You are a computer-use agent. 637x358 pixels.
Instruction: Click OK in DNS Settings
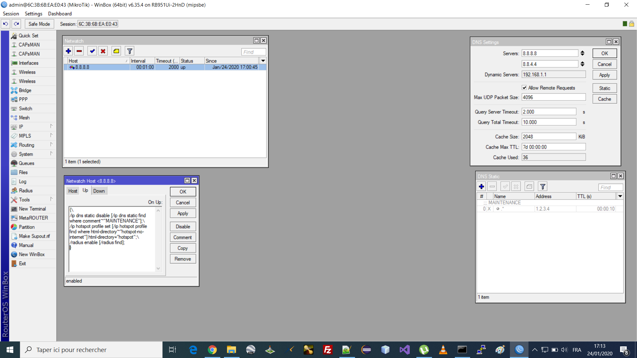[604, 53]
